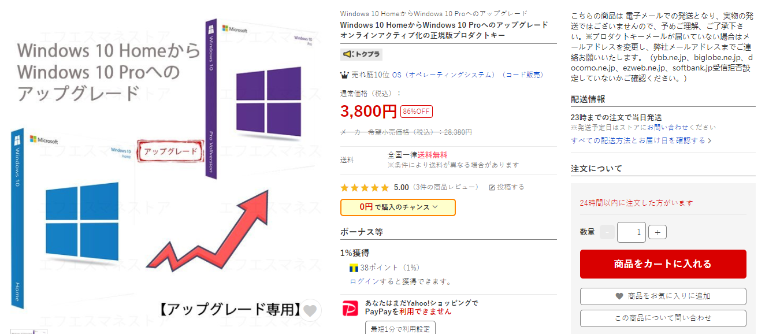Screen dimensions: 780x334
Task: Click the 最短1分で利用設定 button
Action: tap(400, 328)
